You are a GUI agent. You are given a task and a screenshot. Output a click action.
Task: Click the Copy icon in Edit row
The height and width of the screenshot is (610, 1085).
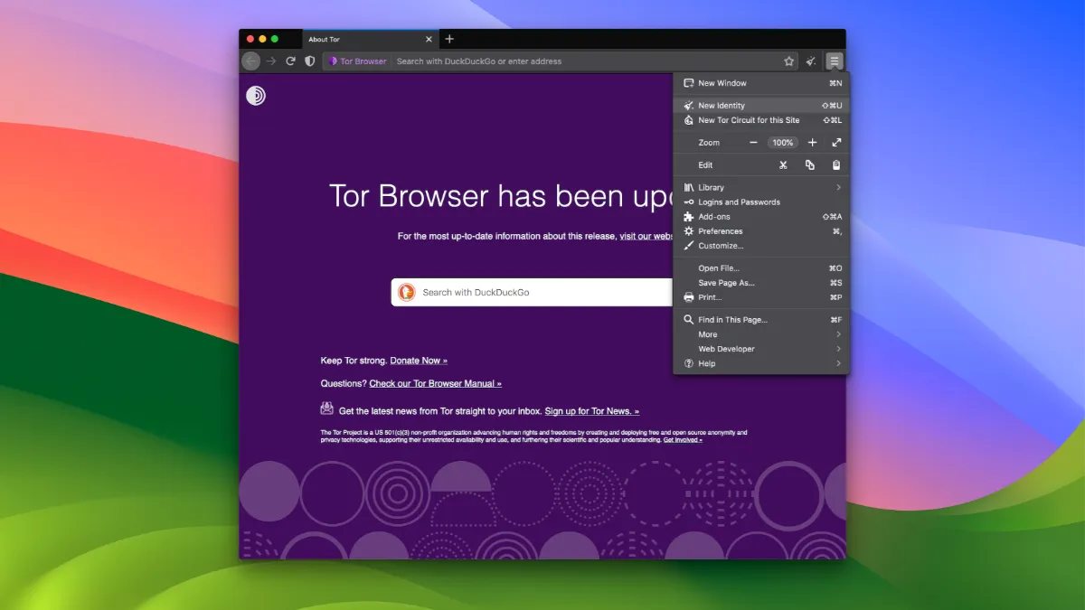(810, 165)
